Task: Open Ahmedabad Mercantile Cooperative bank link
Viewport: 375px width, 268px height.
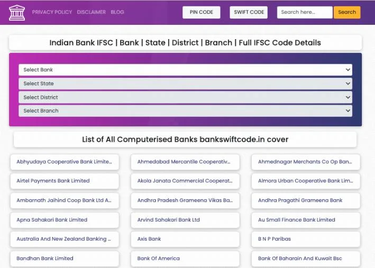Action: coord(185,162)
